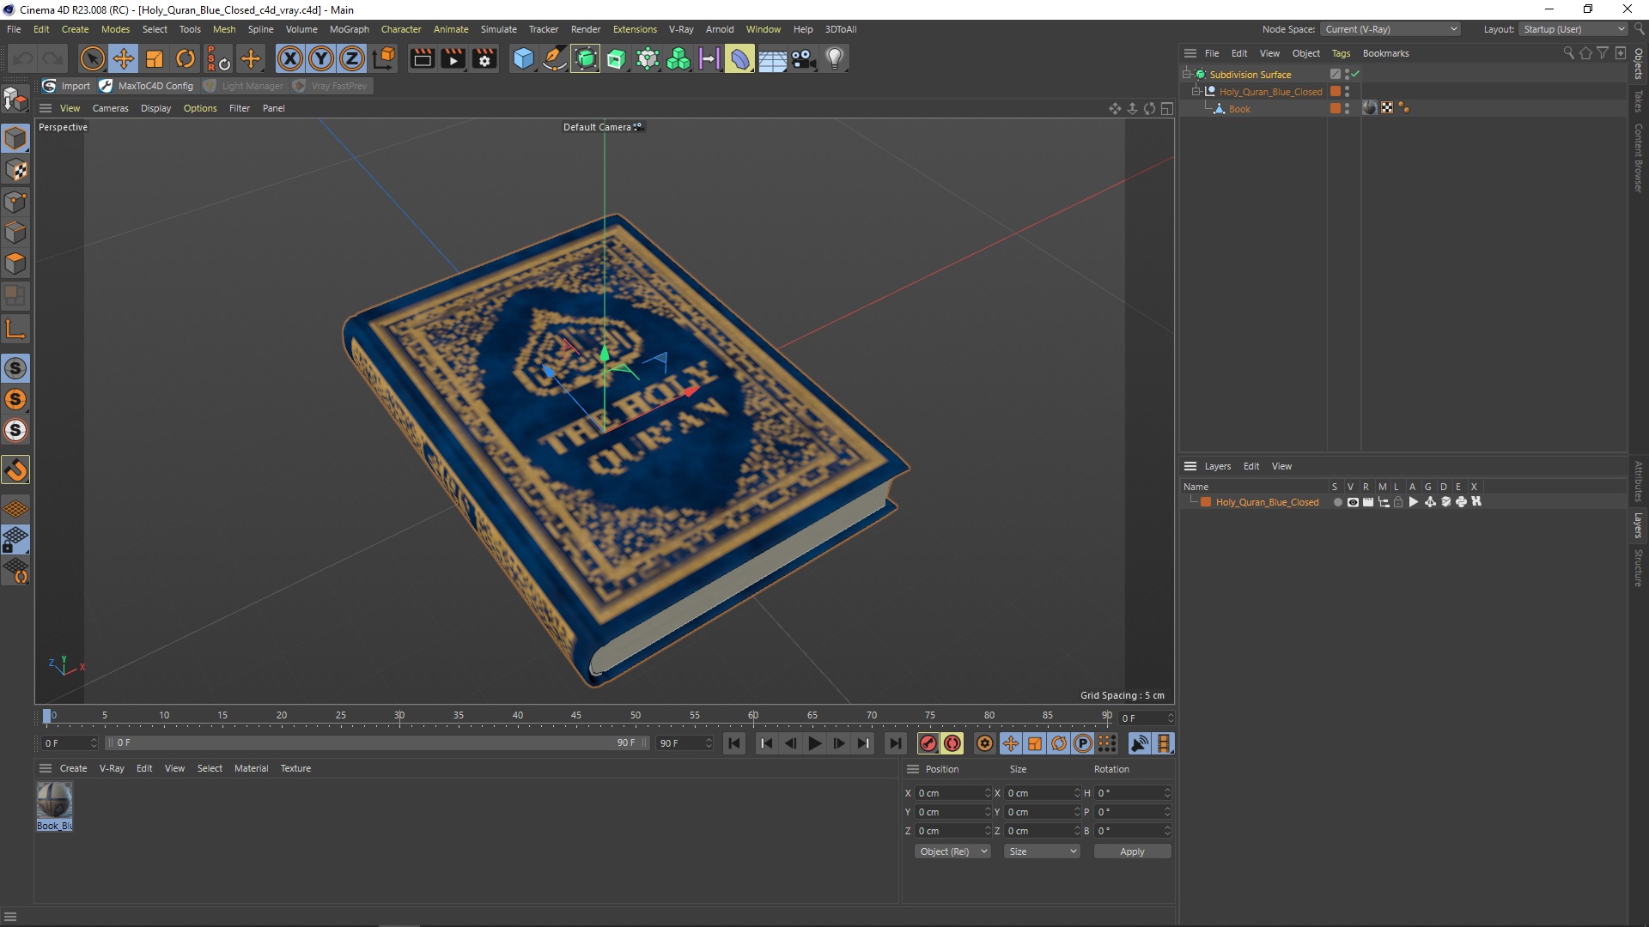Add a Camera object
The image size is (1649, 927).
coord(804,58)
